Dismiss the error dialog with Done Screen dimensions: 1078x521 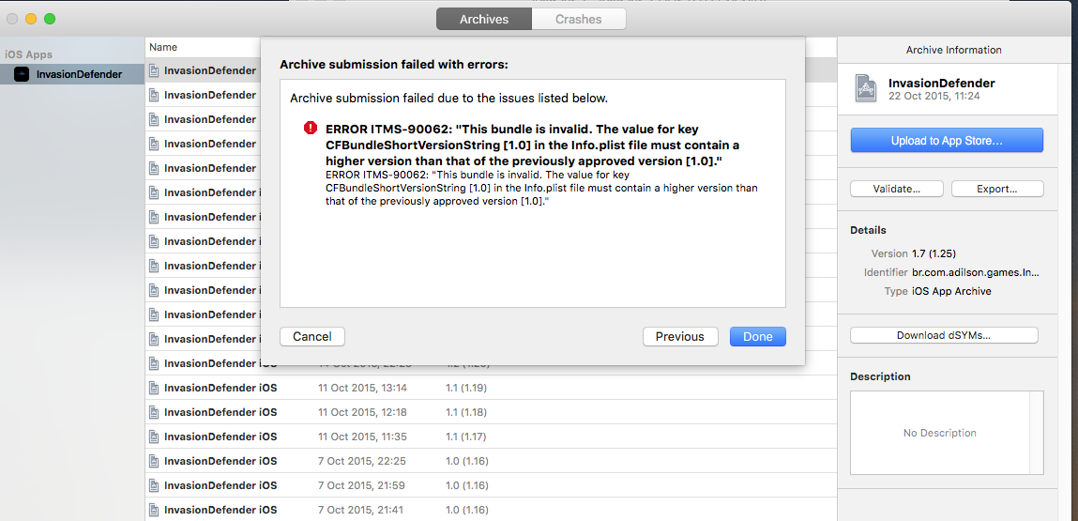point(758,337)
